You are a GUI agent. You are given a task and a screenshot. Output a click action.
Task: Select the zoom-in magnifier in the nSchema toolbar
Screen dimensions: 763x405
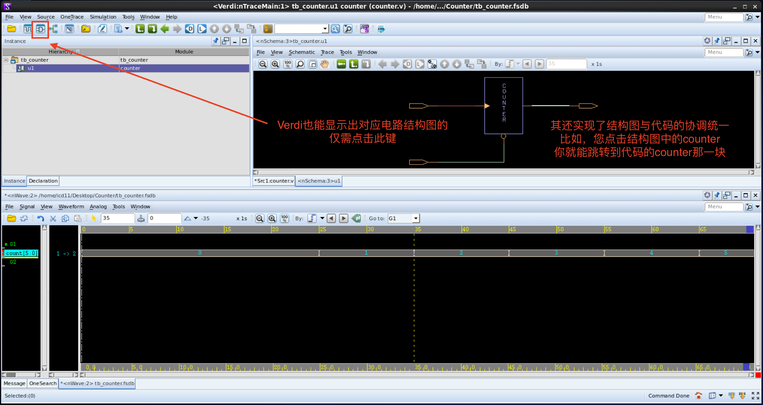[x=275, y=64]
